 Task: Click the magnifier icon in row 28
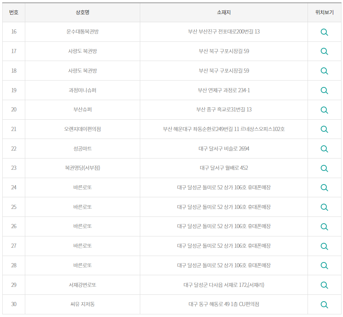point(324,266)
